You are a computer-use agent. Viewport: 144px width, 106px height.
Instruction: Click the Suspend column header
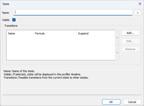point(95,33)
